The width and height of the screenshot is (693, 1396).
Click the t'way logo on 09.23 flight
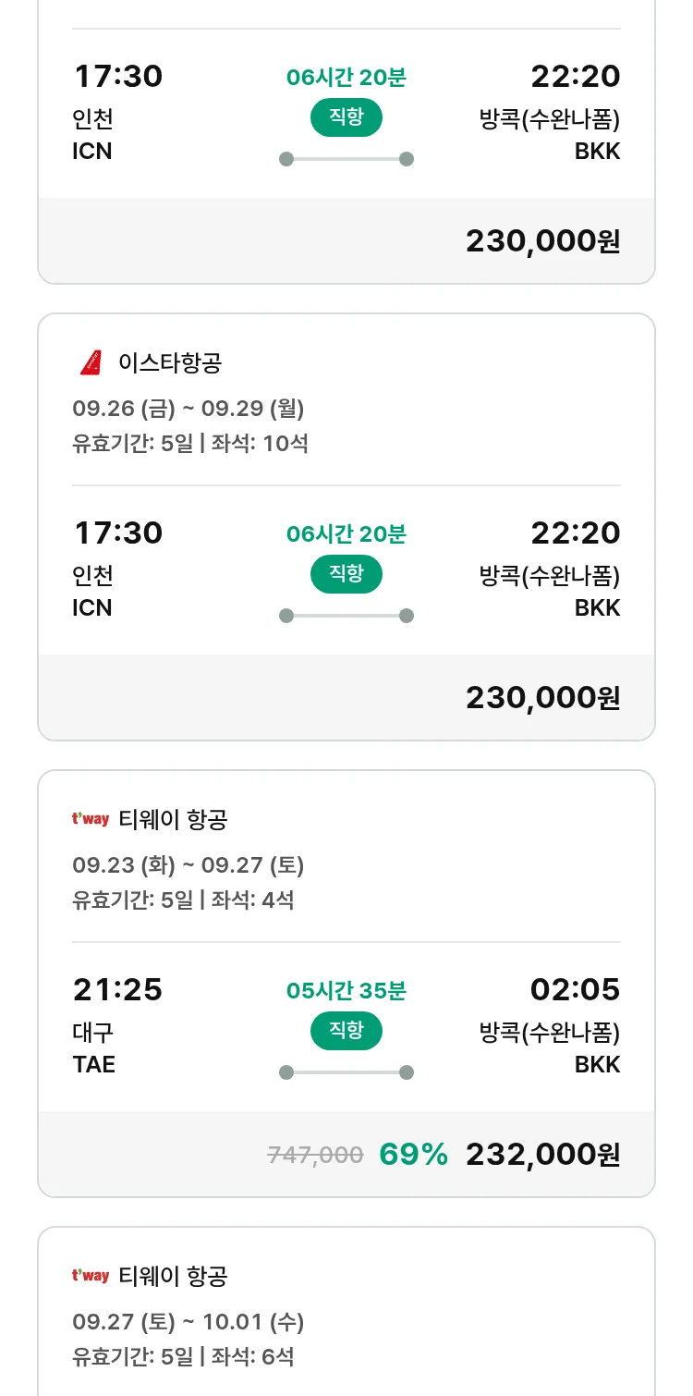(91, 819)
